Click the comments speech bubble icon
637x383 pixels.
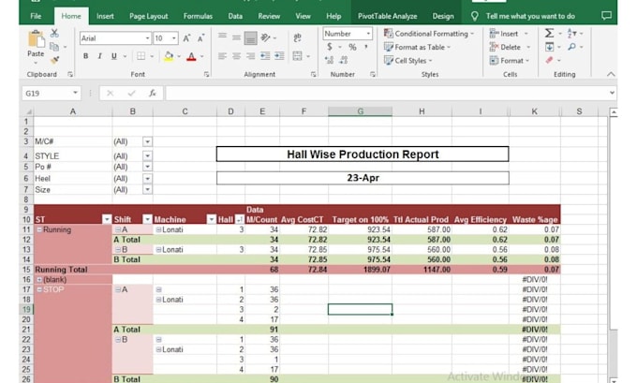click(x=606, y=16)
